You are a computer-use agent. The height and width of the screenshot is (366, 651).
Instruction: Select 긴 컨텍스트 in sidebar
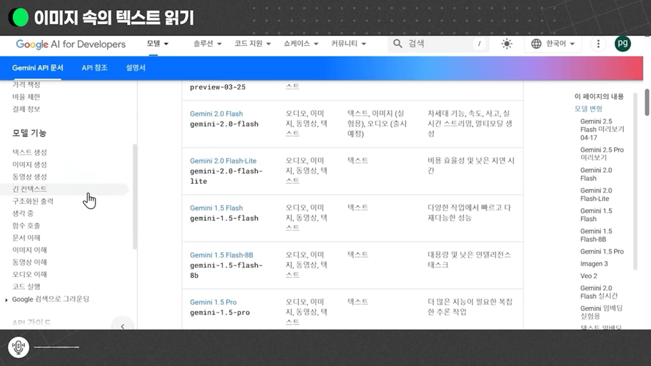click(x=29, y=189)
